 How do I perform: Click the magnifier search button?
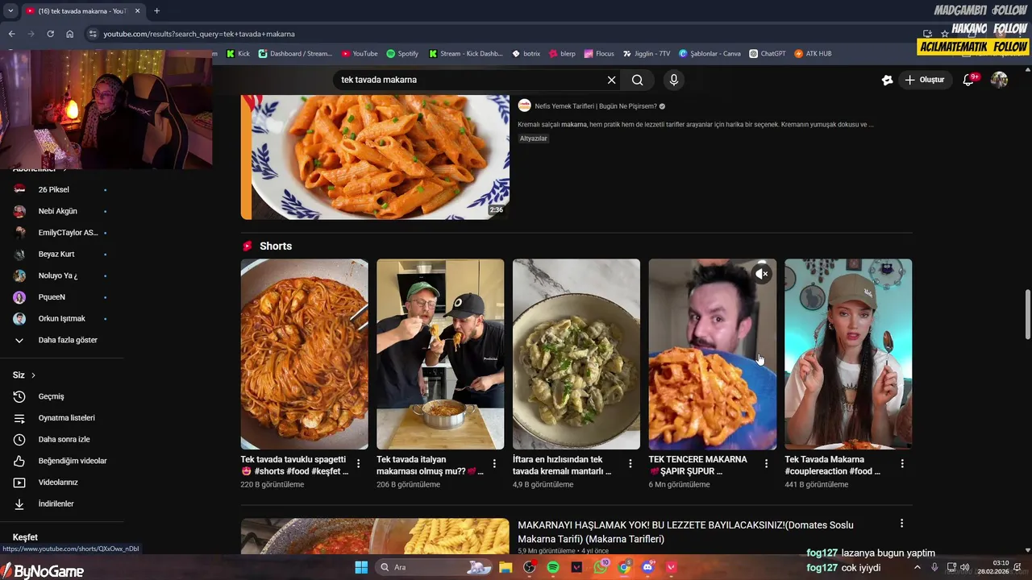[637, 80]
